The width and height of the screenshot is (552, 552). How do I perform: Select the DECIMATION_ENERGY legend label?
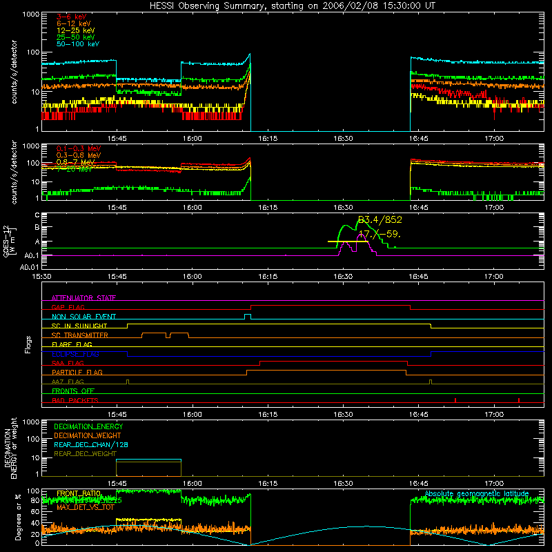coord(88,426)
